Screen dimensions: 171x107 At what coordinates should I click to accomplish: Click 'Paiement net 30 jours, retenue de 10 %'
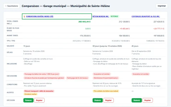pyautogui.click(x=107, y=83)
